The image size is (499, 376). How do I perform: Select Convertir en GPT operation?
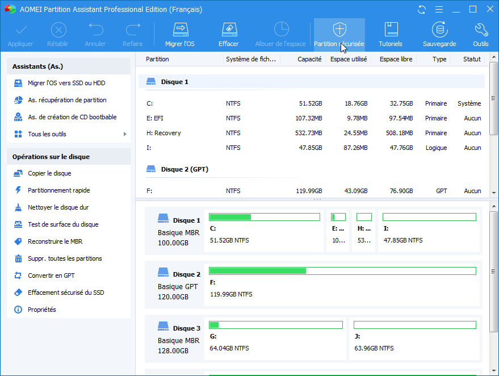(51, 275)
